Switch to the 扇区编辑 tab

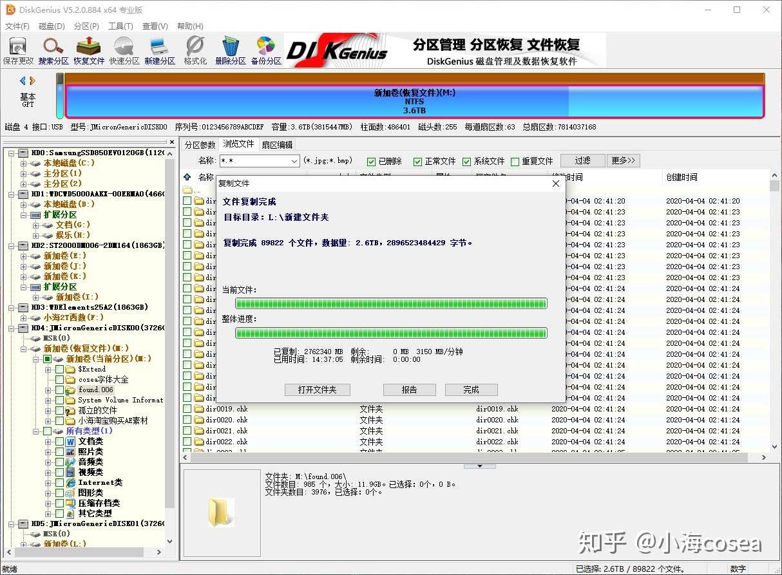[277, 145]
